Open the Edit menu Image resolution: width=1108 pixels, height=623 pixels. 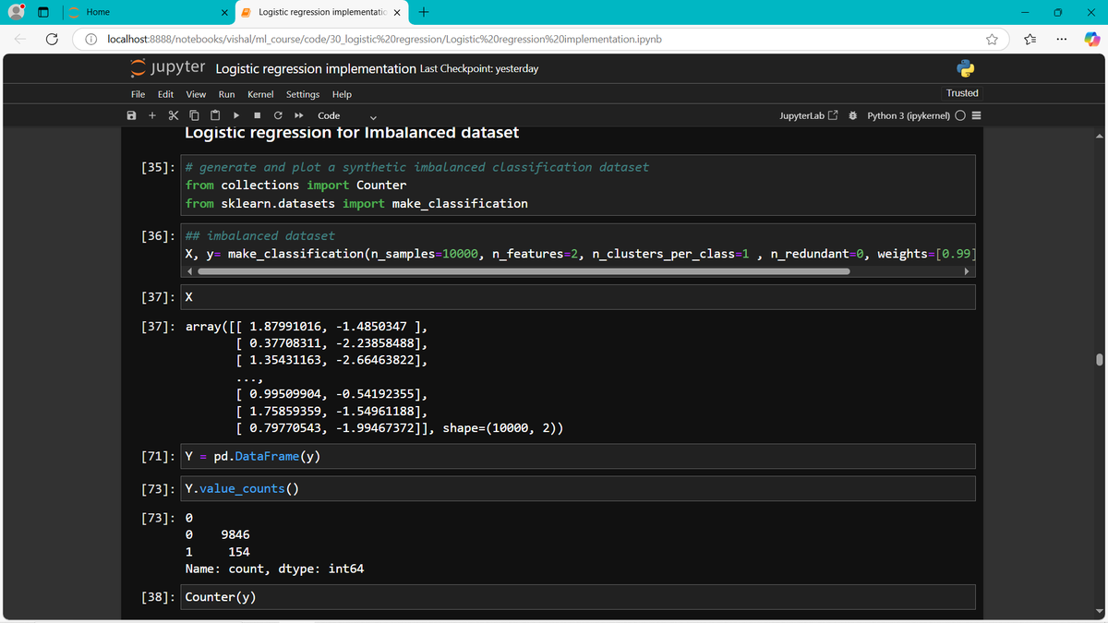(x=166, y=94)
